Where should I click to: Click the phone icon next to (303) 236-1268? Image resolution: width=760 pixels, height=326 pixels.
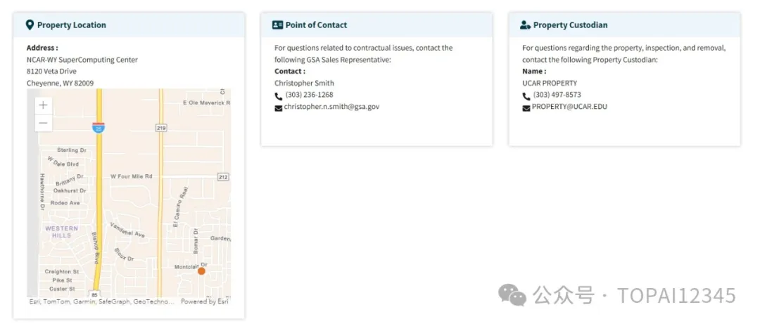(278, 96)
